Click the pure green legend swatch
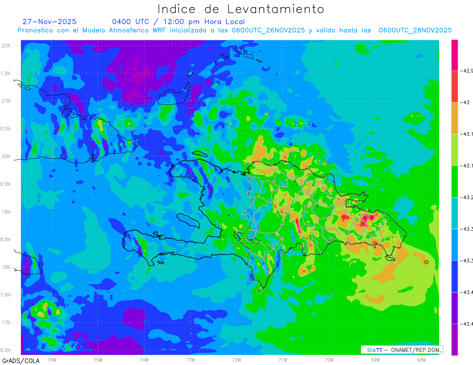The image size is (473, 365). (454, 181)
